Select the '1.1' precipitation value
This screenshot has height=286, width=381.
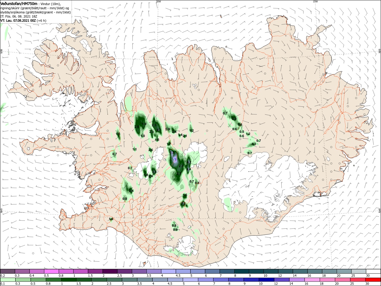pyautogui.click(x=135, y=149)
